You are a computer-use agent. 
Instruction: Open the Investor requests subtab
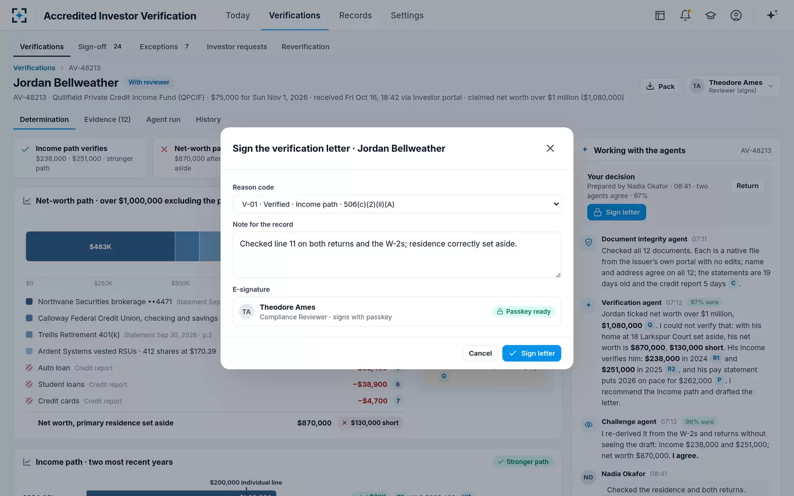click(237, 47)
